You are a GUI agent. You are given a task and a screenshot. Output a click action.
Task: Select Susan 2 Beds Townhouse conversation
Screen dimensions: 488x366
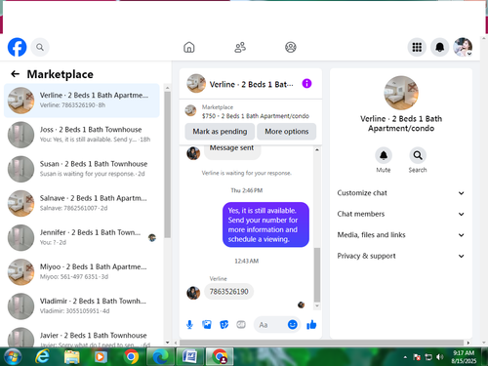click(82, 169)
